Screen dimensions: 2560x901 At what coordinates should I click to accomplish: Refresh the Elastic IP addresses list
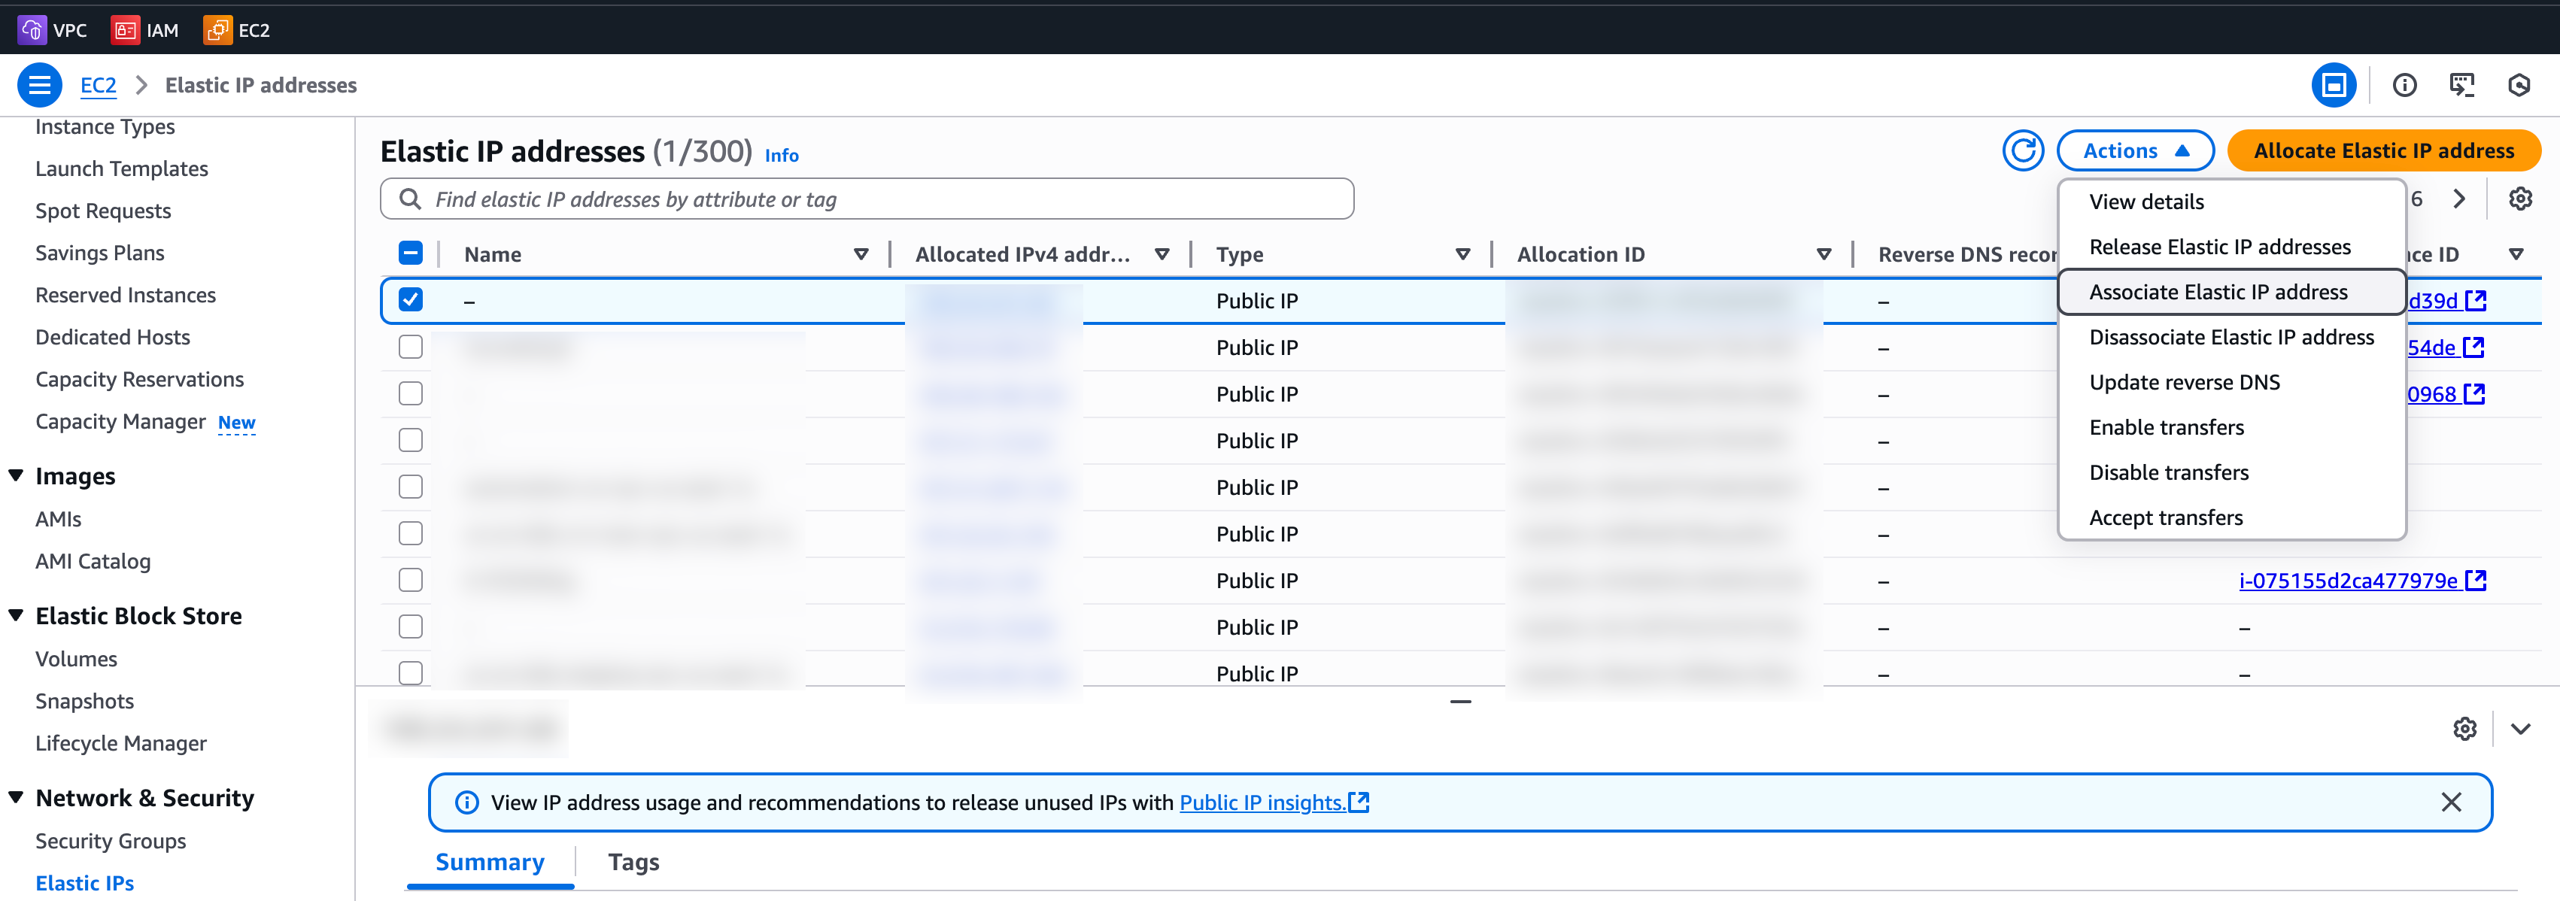point(2024,150)
